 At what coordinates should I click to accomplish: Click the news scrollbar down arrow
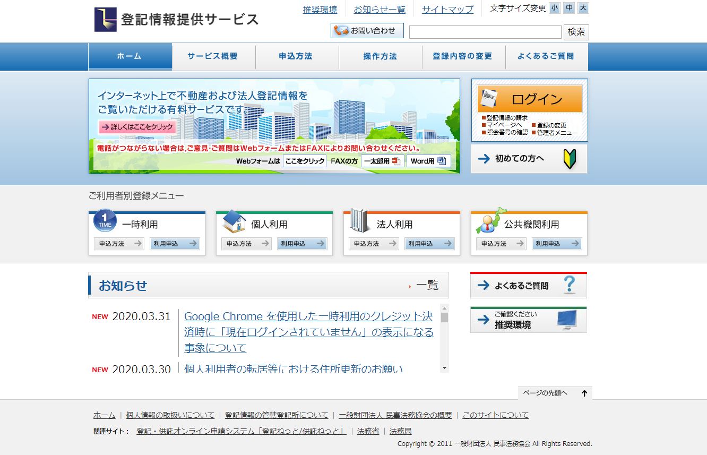pyautogui.click(x=445, y=368)
